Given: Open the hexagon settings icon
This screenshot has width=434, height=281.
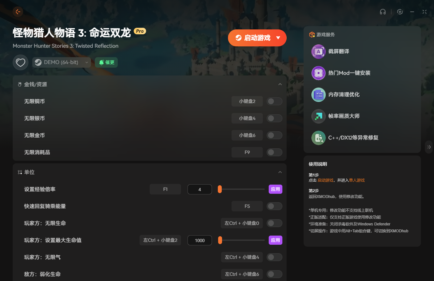Looking at the screenshot, I should (x=400, y=12).
